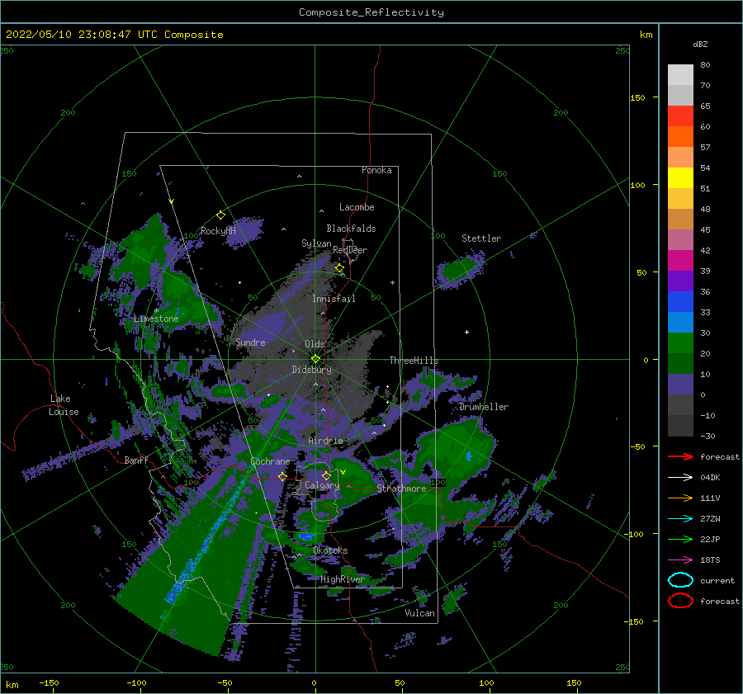Click the Blackfalds label

point(351,229)
